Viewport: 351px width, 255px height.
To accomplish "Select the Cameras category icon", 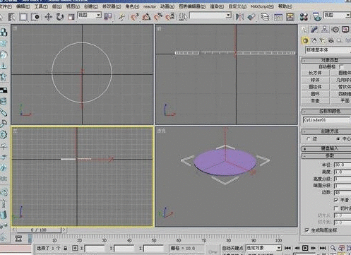I will tap(331, 40).
